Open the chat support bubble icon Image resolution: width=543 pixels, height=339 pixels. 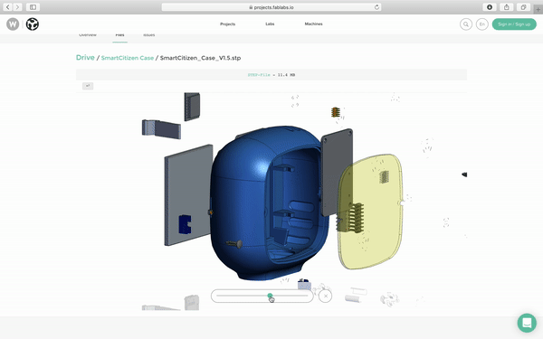[527, 323]
